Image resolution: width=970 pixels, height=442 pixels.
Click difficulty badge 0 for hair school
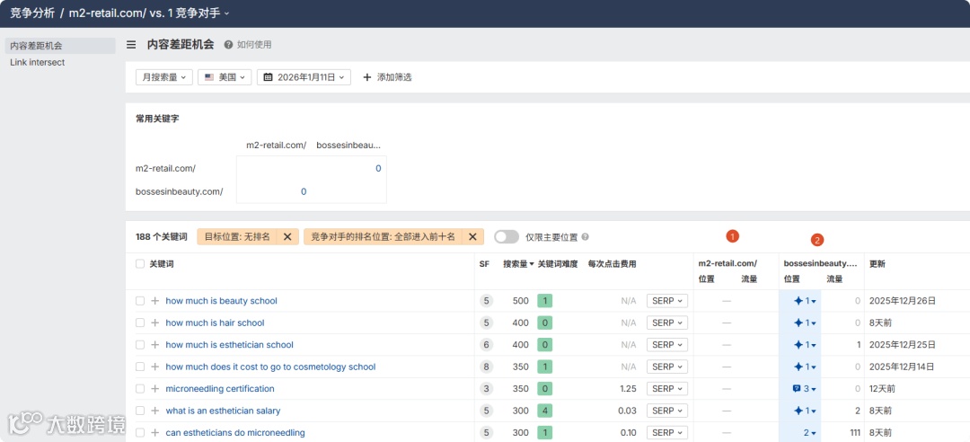pos(545,323)
